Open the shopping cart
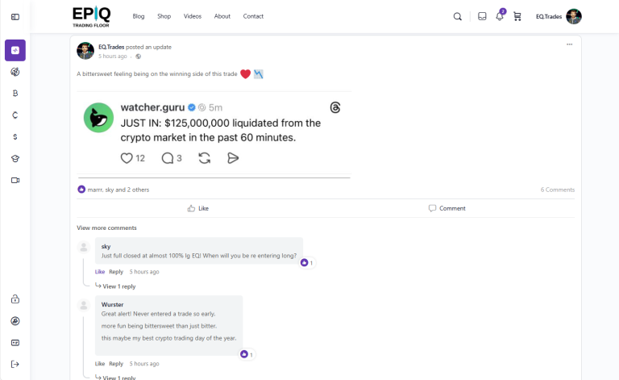This screenshot has height=380, width=619. click(x=517, y=16)
